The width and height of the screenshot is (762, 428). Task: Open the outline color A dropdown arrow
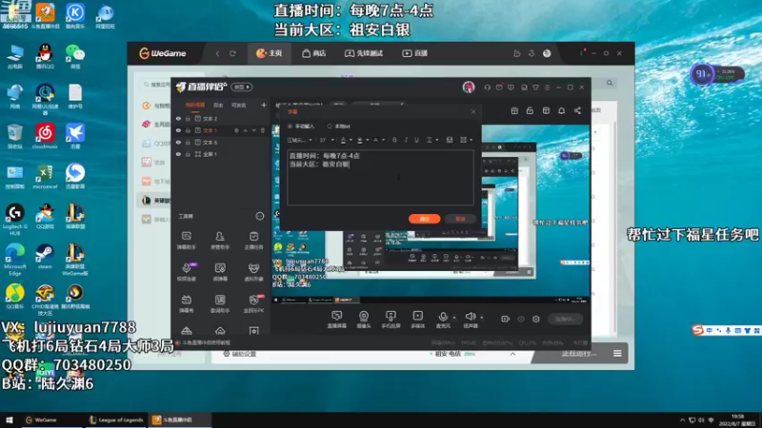coord(384,140)
